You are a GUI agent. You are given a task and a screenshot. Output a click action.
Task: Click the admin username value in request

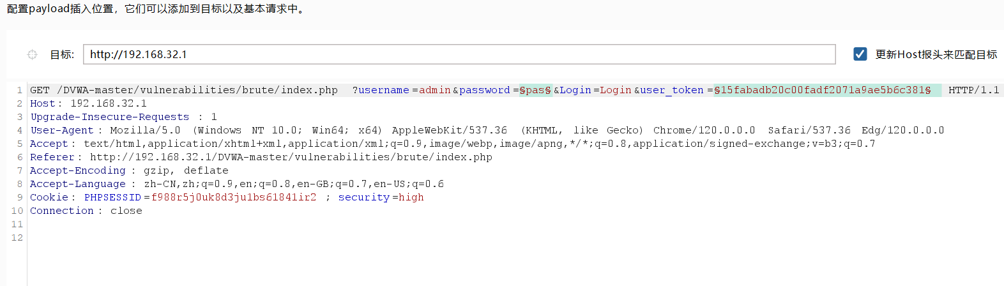[x=434, y=90]
